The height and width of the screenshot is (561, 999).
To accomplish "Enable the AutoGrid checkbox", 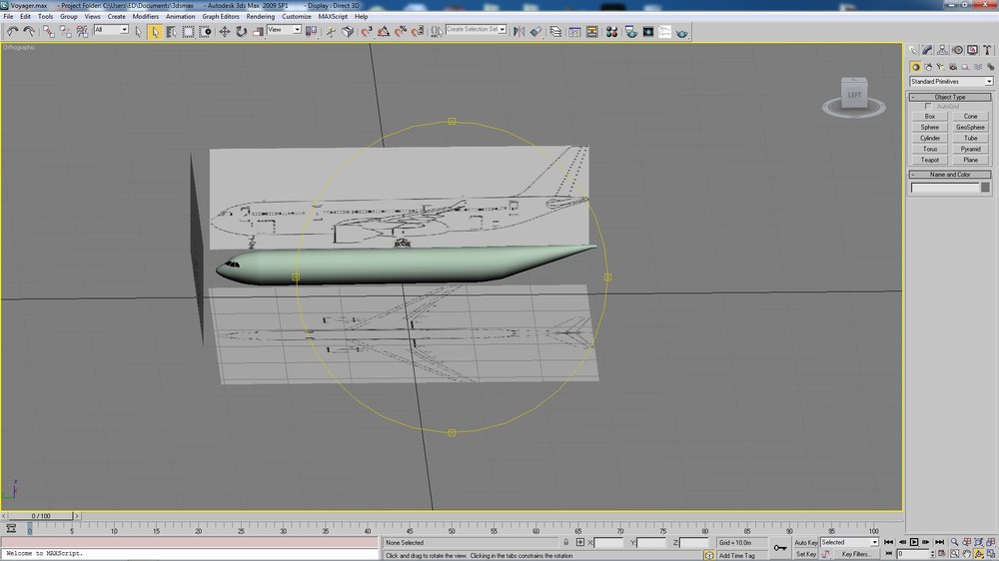I will coord(928,107).
